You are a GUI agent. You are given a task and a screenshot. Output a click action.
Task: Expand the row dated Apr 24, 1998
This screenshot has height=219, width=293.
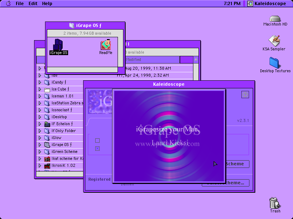point(40,75)
